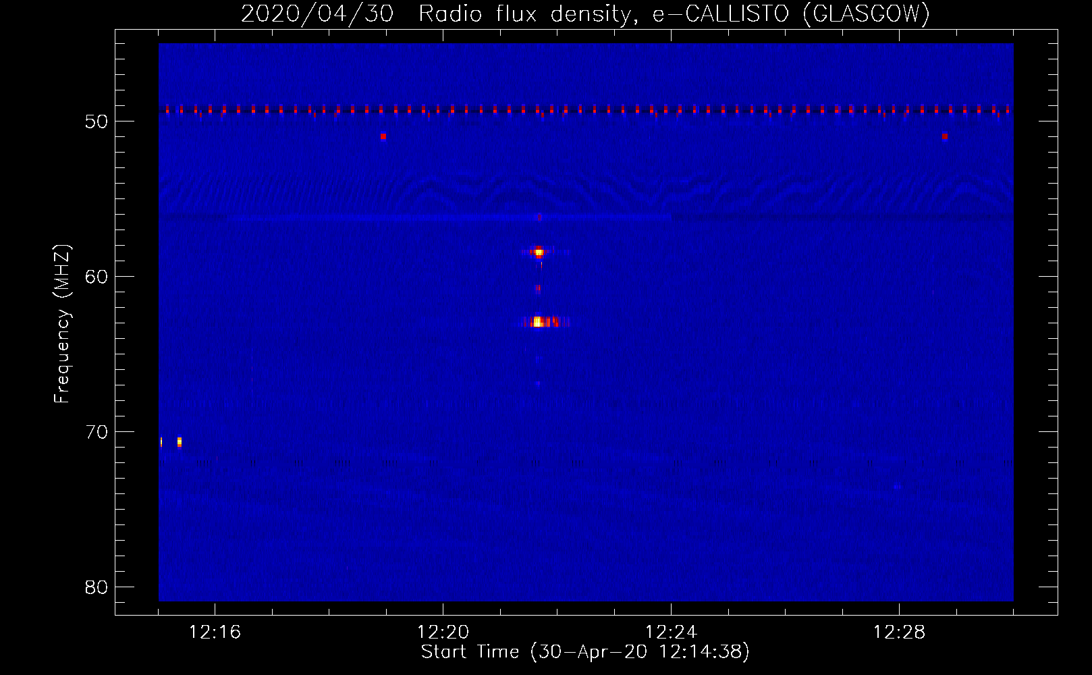The width and height of the screenshot is (1092, 675).
Task: Click the faint spot near 56 MHz at 12:21
Action: tap(538, 217)
